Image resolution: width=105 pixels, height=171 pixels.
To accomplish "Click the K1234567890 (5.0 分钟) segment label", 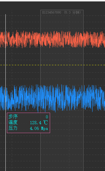I will [x=62, y=12].
